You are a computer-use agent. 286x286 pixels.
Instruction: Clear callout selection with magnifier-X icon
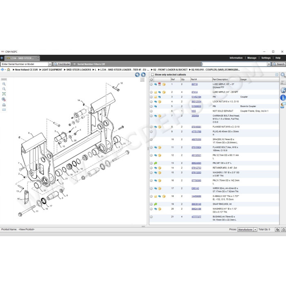[4, 99]
